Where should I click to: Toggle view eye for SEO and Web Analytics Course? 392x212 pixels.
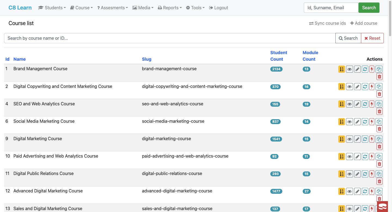click(x=349, y=104)
